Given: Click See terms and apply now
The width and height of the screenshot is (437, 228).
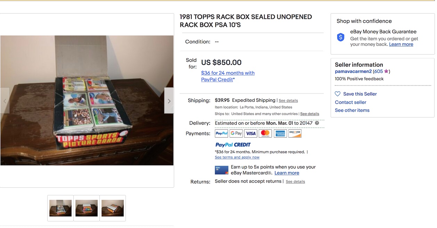Looking at the screenshot, I should coord(237,157).
